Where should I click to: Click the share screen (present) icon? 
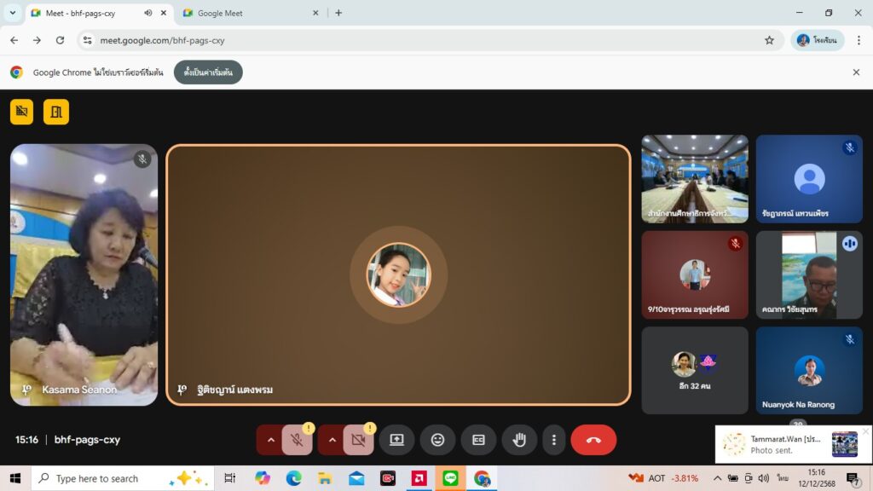(x=396, y=440)
